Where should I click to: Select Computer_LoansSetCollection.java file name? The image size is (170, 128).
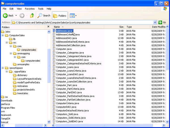point(74,81)
